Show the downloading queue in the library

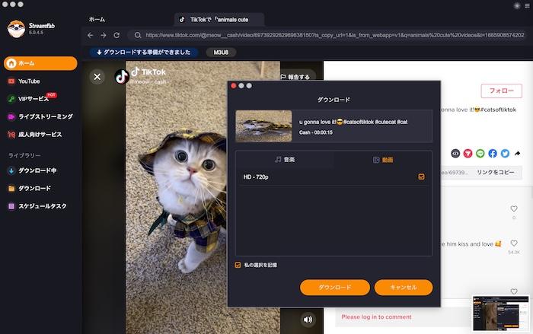pyautogui.click(x=32, y=170)
